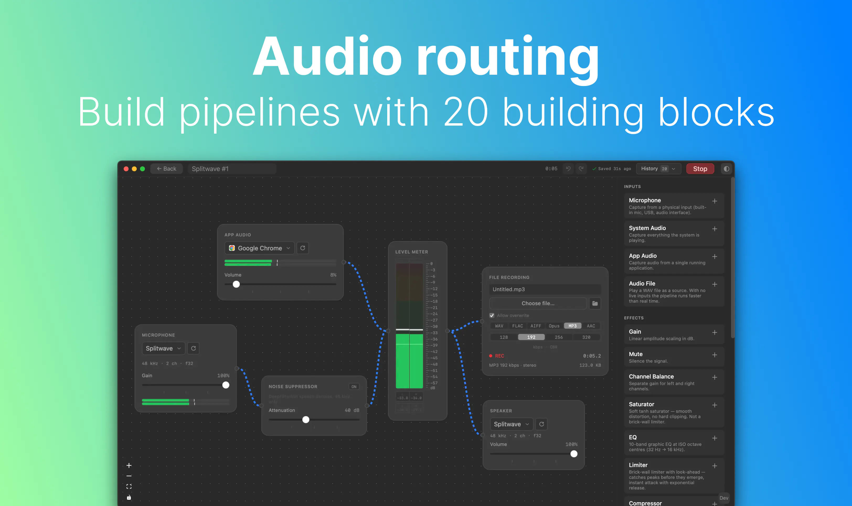Add a Limiter effect block
852x506 pixels.
coord(715,466)
